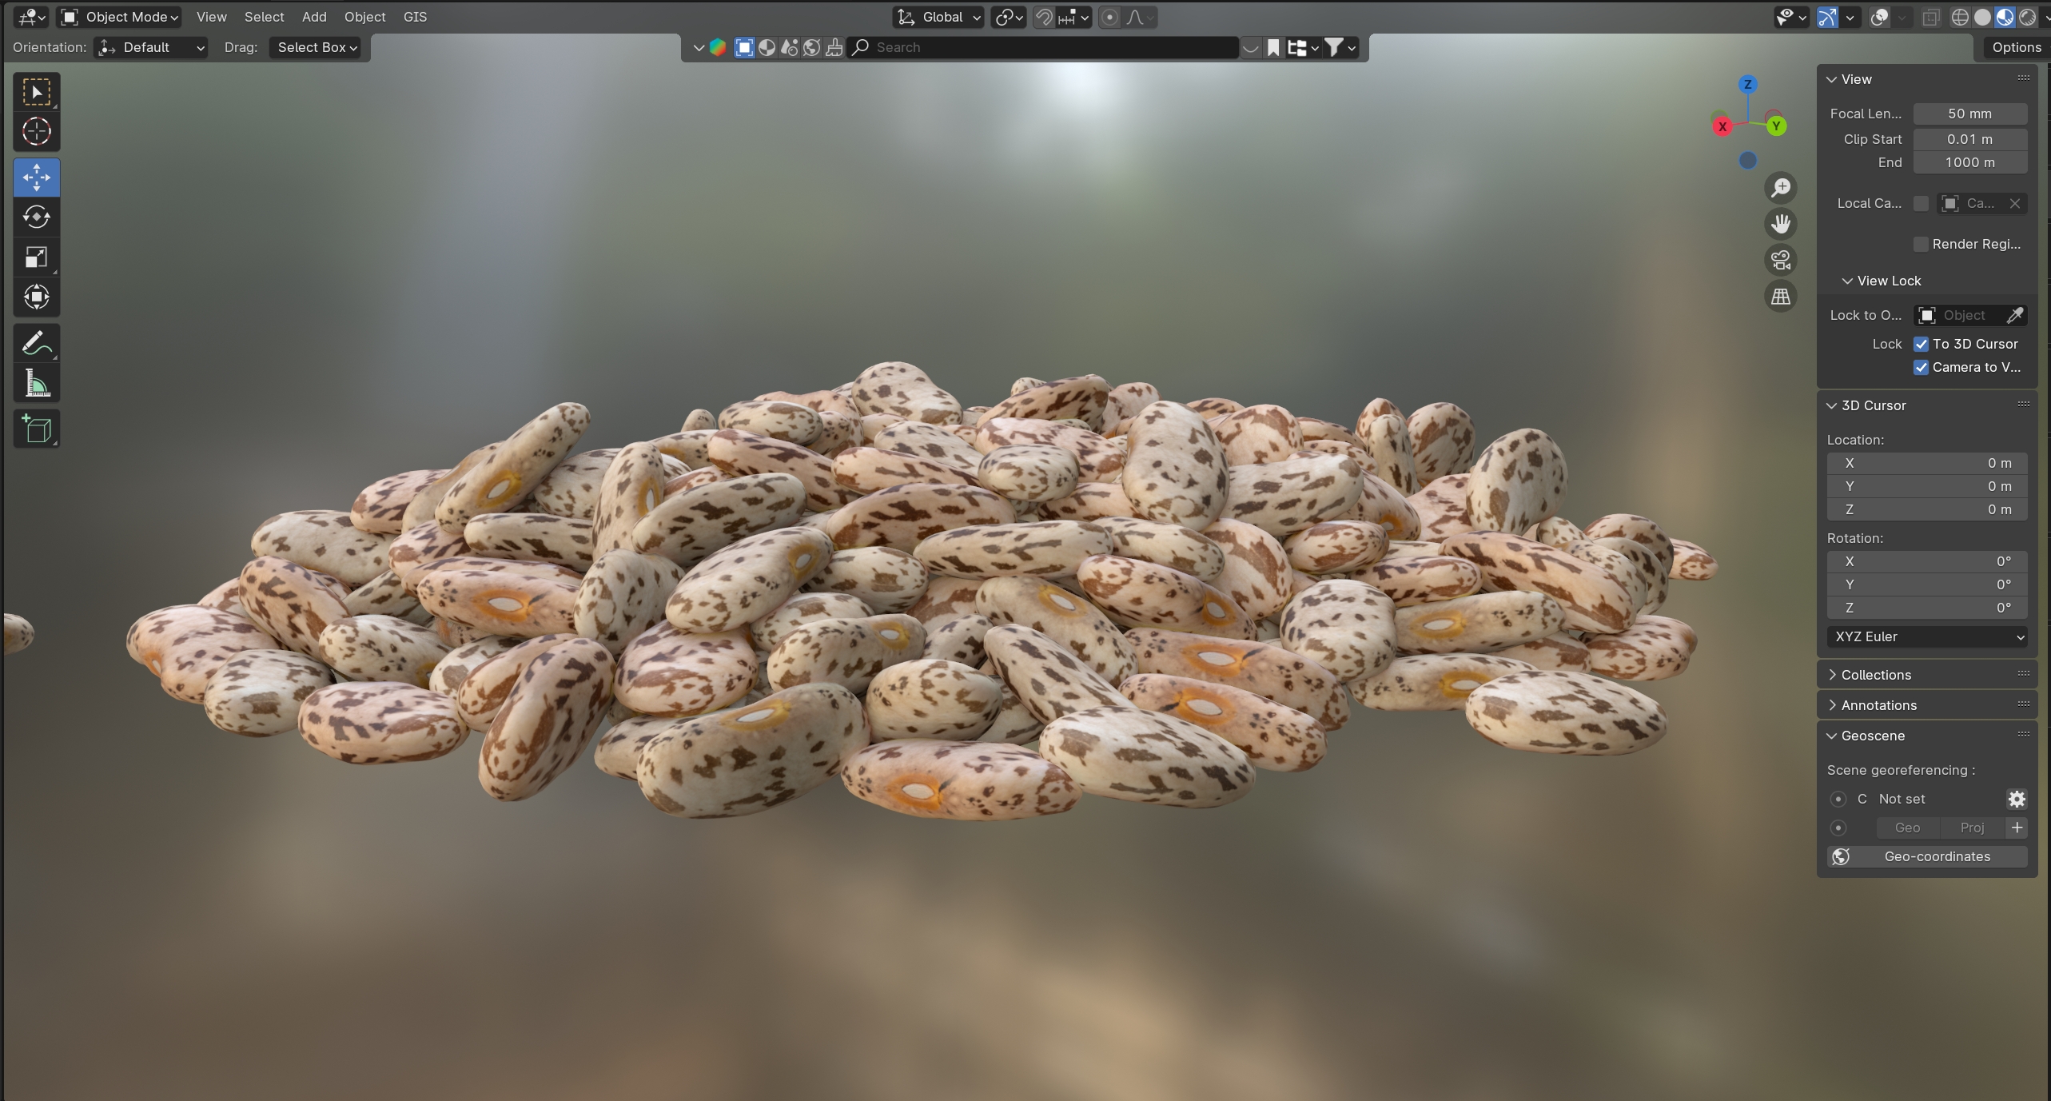The width and height of the screenshot is (2051, 1101).
Task: Click the Focal Length 50 mm field
Action: click(x=1969, y=114)
